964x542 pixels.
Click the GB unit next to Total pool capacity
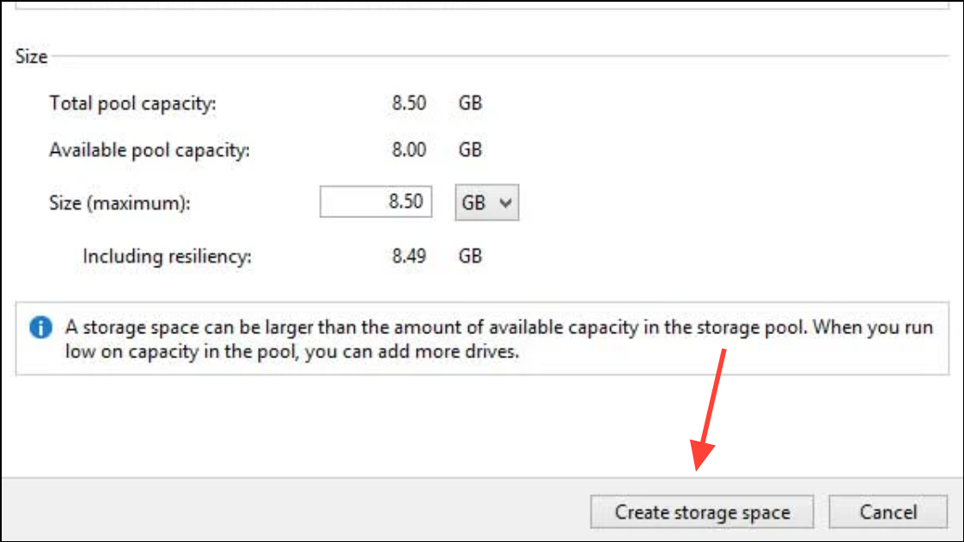click(470, 102)
